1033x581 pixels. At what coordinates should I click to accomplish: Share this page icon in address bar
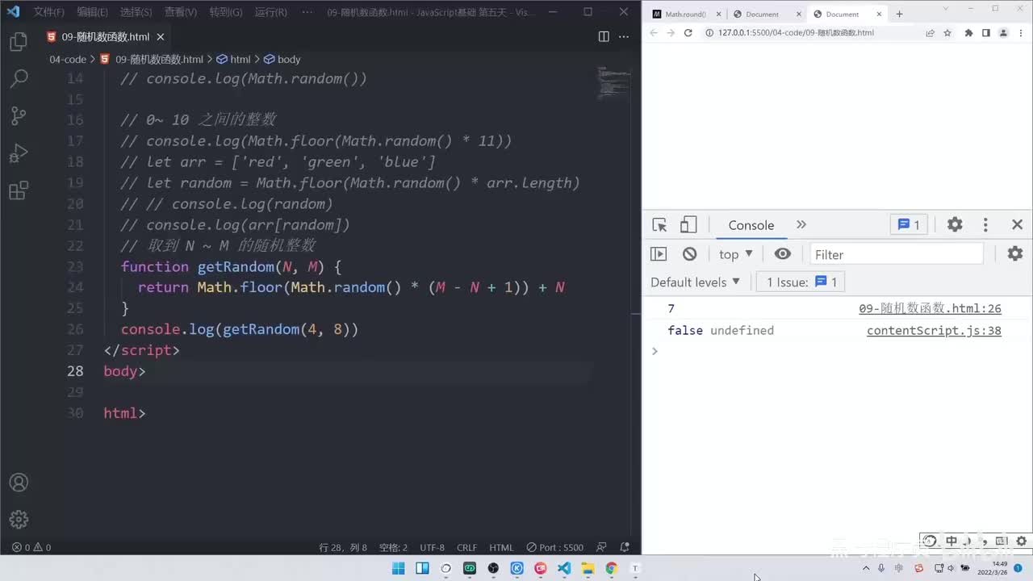930,33
